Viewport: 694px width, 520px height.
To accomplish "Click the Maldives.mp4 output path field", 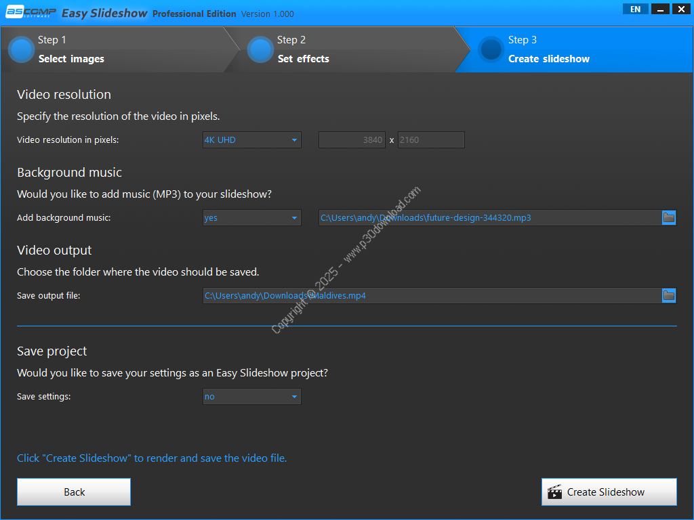I will [431, 295].
